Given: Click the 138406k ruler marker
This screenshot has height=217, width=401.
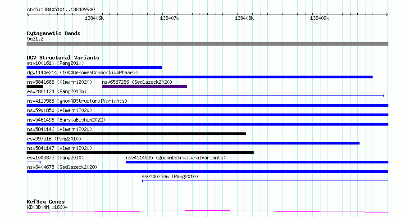Looking at the screenshot, I should 94,18.
